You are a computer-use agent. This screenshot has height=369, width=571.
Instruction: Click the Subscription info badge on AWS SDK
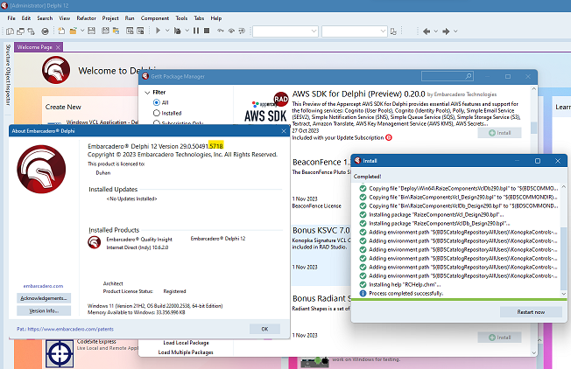tap(389, 138)
